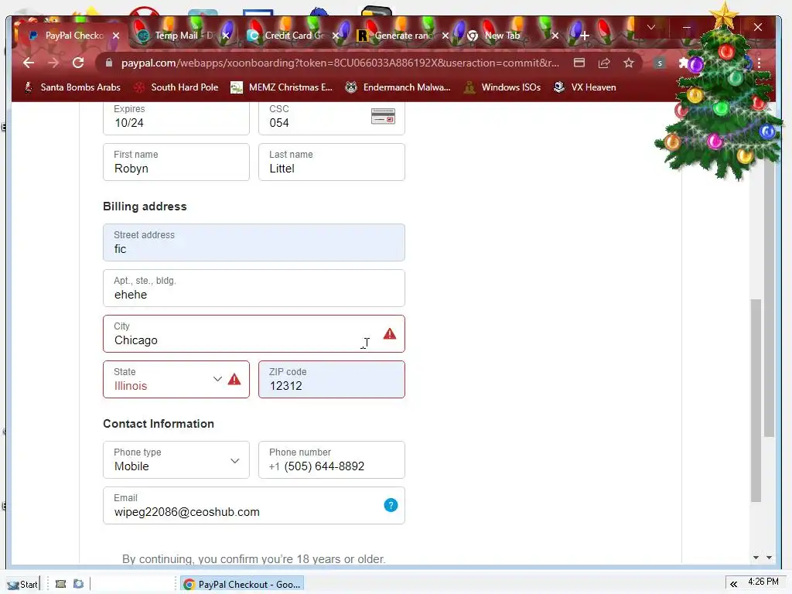Open the tab search chevron in title bar
Image resolution: width=792 pixels, height=594 pixels.
[651, 27]
